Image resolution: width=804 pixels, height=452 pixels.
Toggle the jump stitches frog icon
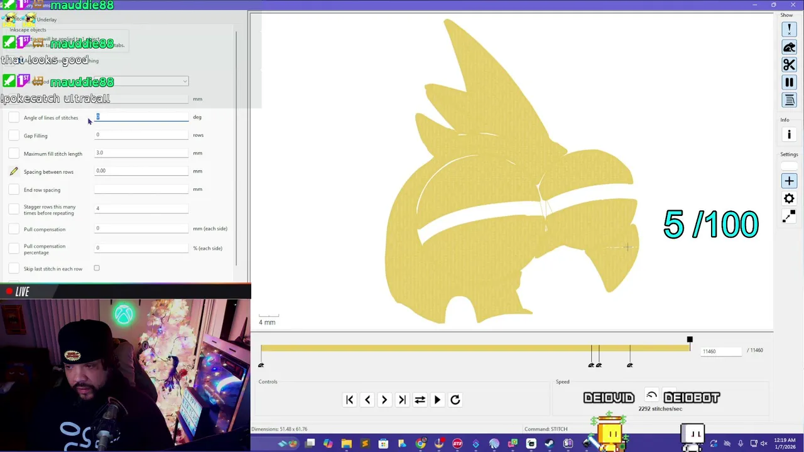789,47
